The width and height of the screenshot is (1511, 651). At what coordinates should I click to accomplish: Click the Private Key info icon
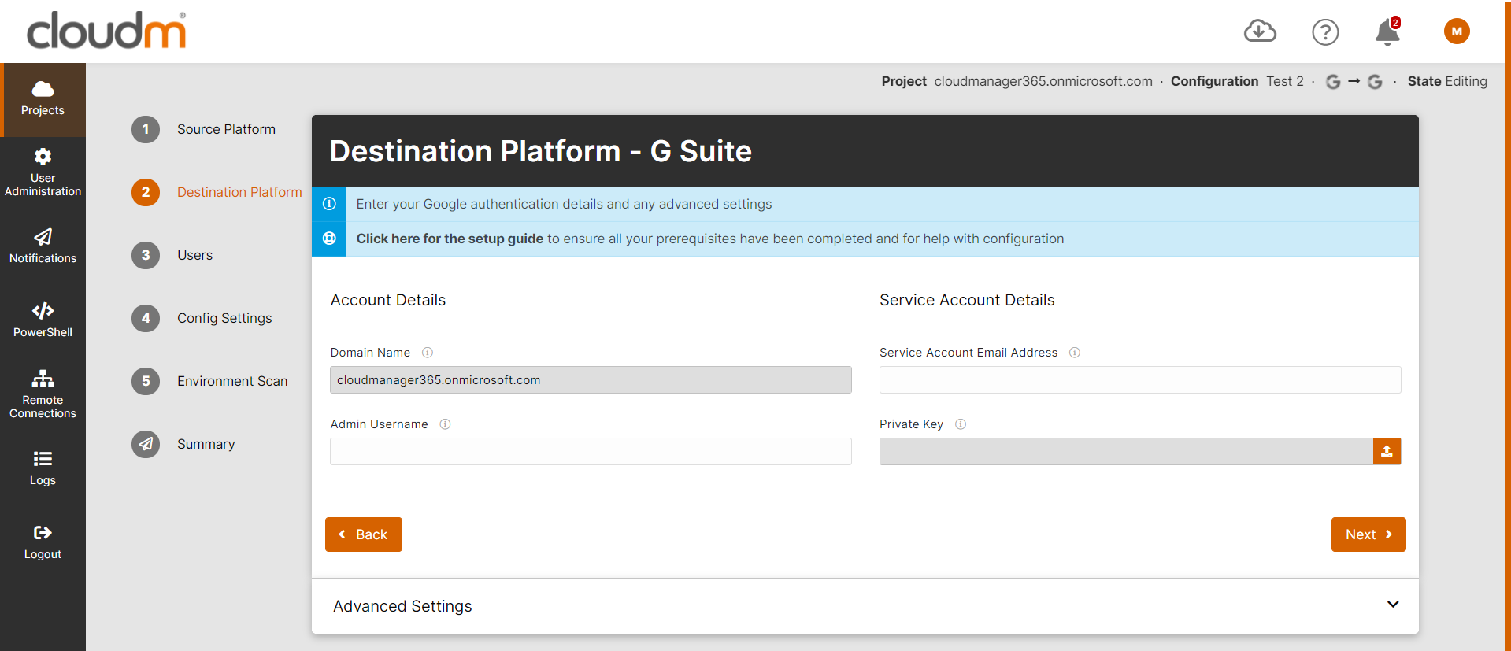click(961, 424)
